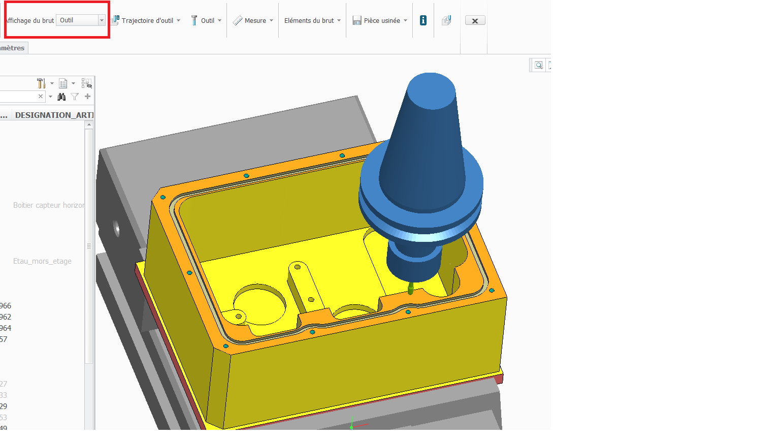Click the Outil toolbar label

[x=208, y=21]
